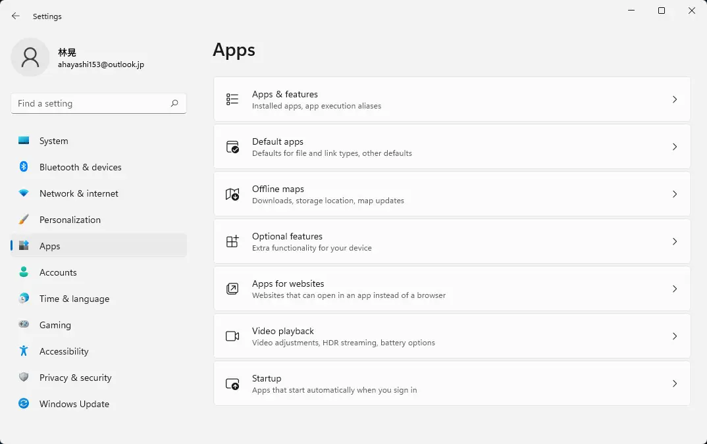Open Optional features via its chevron
Screen dimensions: 707x444
[x=674, y=241]
